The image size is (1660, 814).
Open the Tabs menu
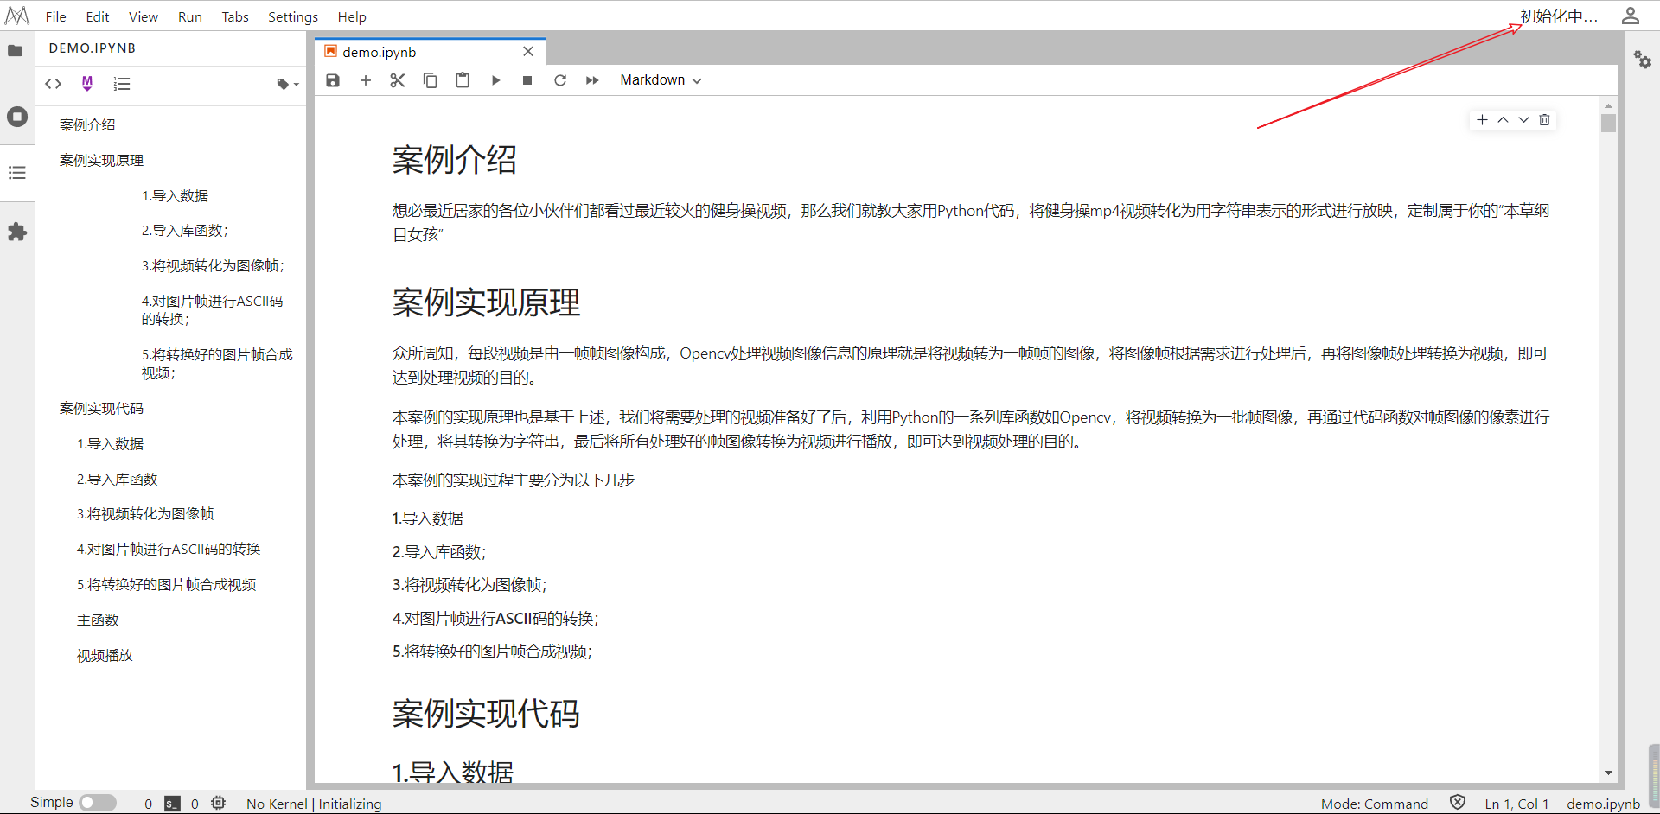click(235, 16)
